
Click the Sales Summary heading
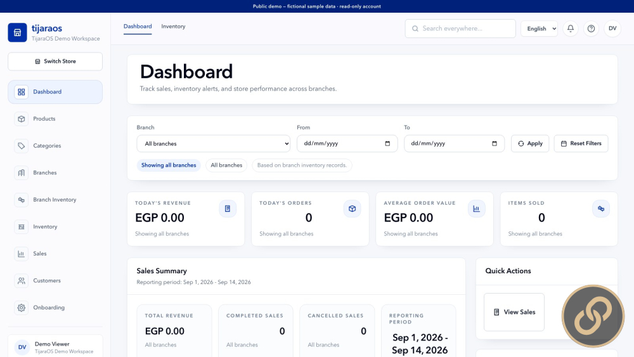click(162, 271)
